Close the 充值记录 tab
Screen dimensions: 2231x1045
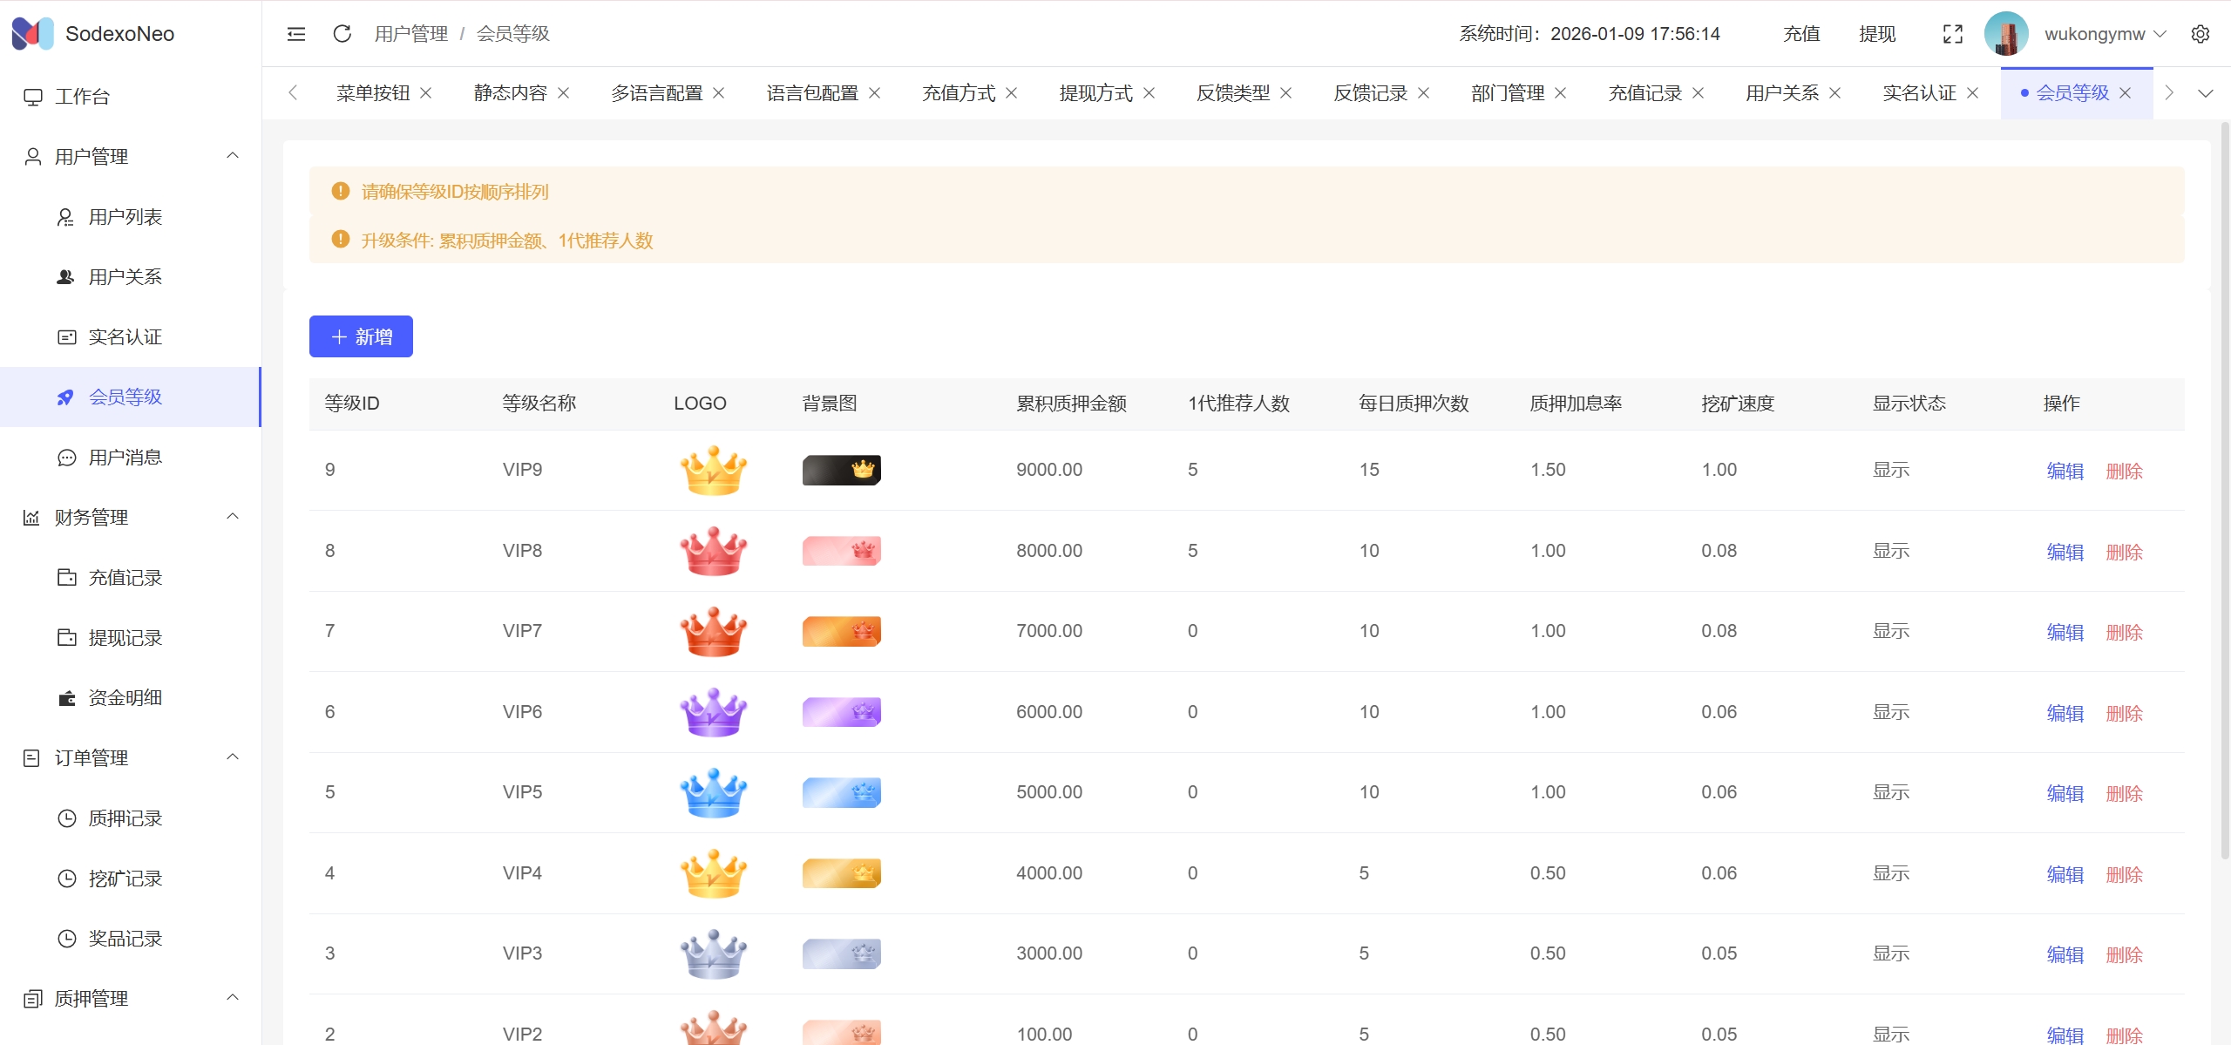click(x=1698, y=93)
